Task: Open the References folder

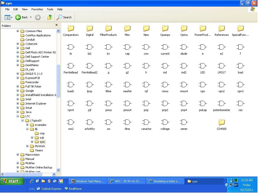Action: tap(222, 31)
